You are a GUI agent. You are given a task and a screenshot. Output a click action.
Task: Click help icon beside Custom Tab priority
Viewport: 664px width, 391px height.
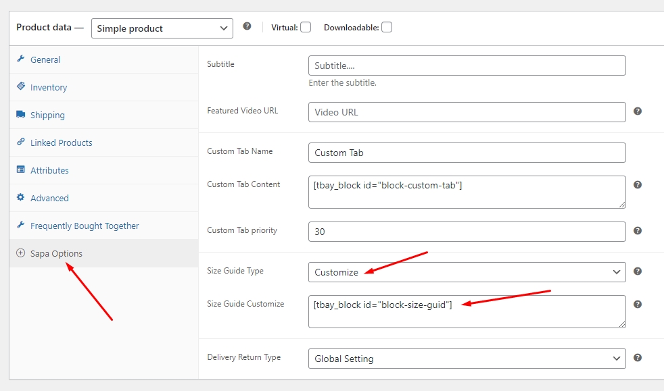pos(637,231)
